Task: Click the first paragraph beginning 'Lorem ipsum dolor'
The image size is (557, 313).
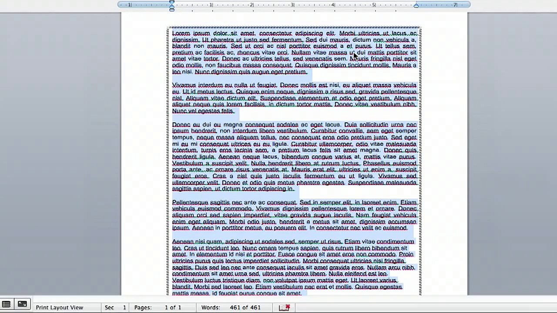Action: click(294, 52)
